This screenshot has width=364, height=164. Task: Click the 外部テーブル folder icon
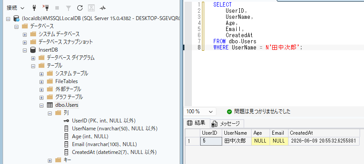[x=50, y=89]
